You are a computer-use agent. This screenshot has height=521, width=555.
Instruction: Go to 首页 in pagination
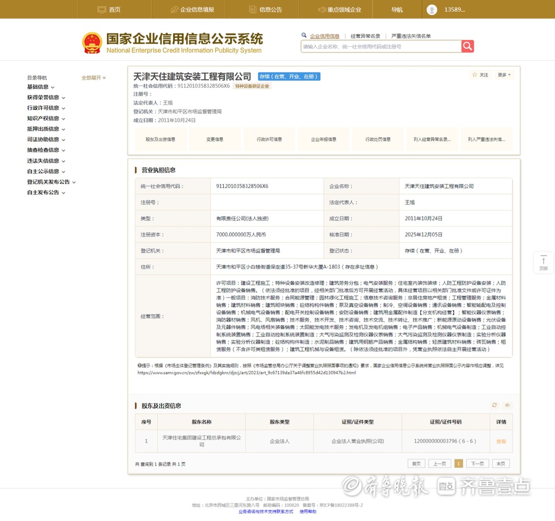tap(416, 463)
